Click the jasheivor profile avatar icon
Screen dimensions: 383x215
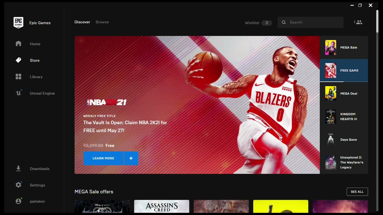tap(19, 201)
